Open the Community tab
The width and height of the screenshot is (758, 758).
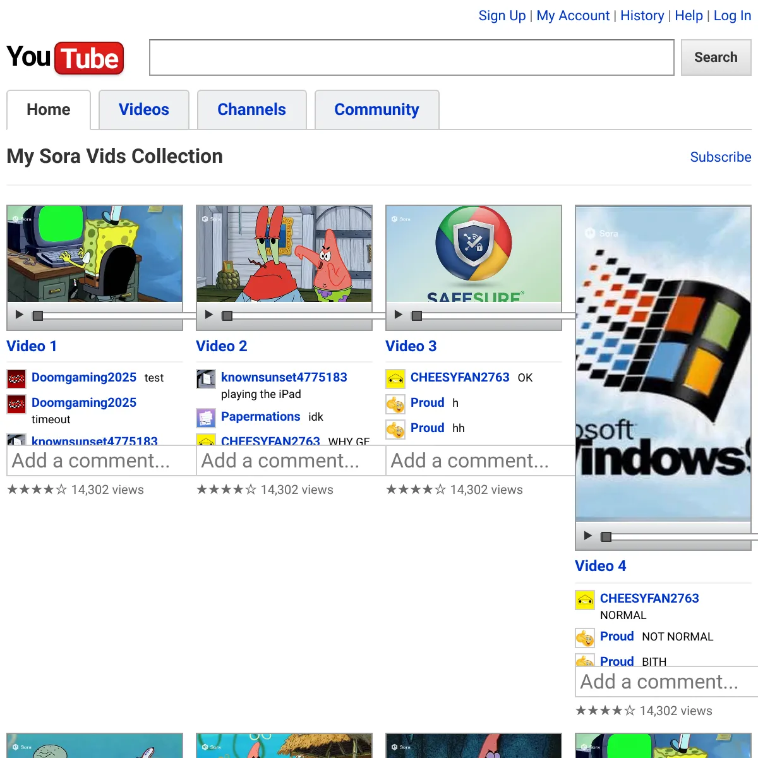coord(376,109)
